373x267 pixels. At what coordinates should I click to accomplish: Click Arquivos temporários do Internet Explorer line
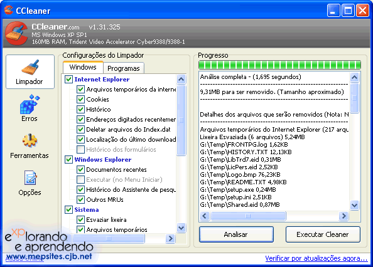(274, 130)
